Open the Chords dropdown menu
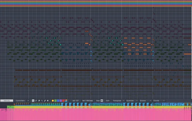192x121 pixels. tap(159, 101)
